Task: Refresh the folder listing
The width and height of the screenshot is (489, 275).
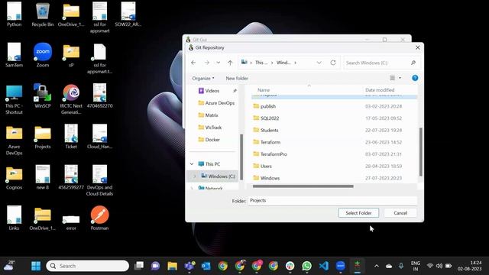Action: pyautogui.click(x=333, y=63)
